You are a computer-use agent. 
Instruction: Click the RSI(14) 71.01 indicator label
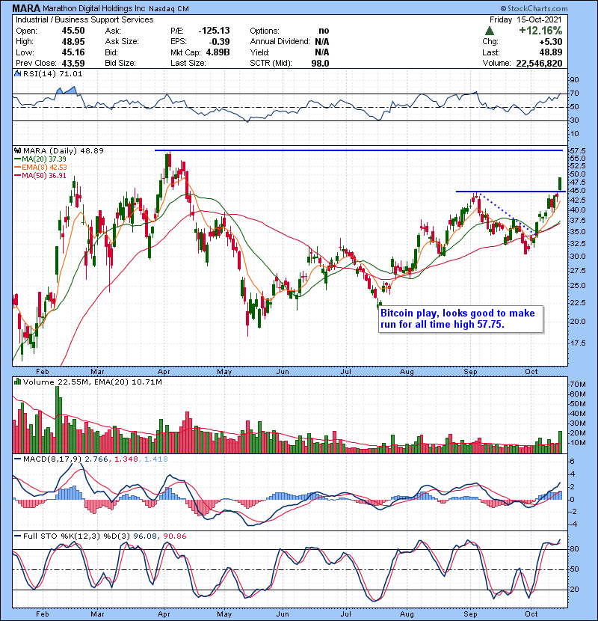pos(52,73)
